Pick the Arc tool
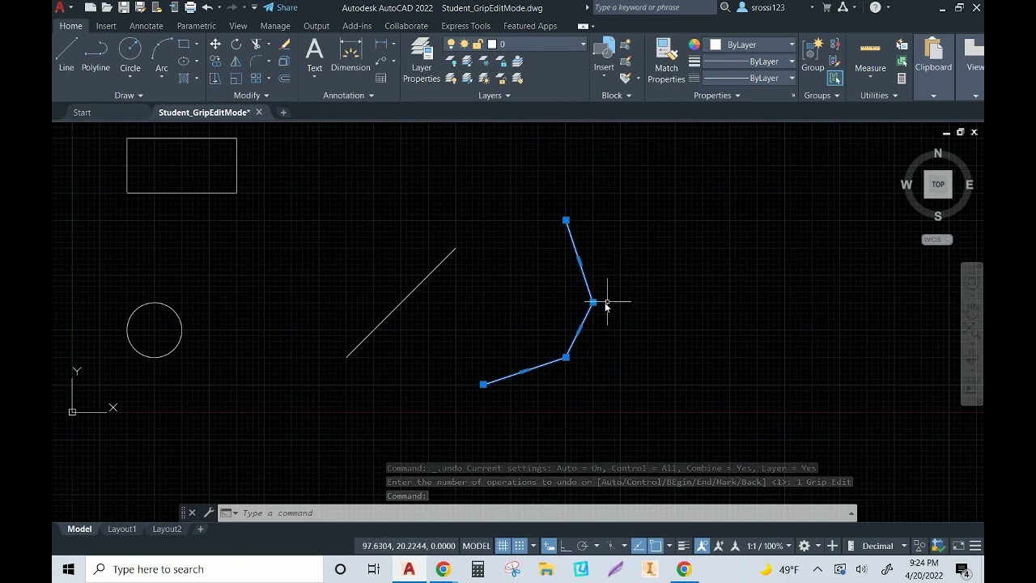This screenshot has width=1036, height=583. [x=162, y=55]
